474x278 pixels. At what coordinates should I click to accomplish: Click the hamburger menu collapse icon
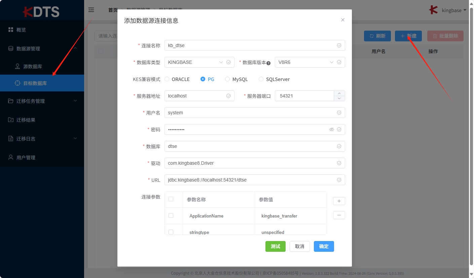tap(91, 10)
